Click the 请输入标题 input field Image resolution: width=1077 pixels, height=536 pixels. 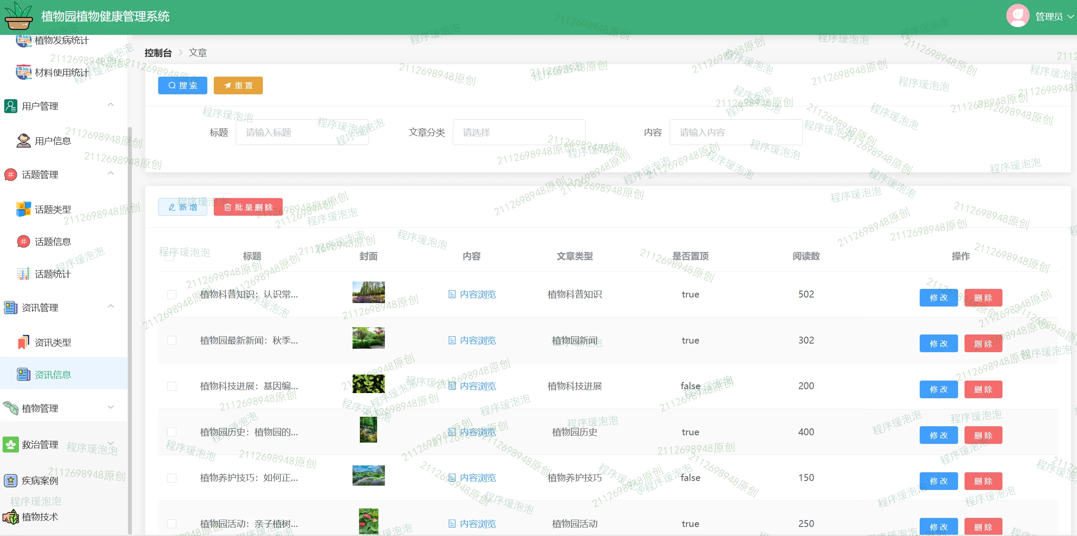(302, 132)
